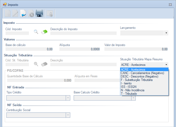Open the Lançamento dropdown
176x127 pixels.
click(x=166, y=33)
